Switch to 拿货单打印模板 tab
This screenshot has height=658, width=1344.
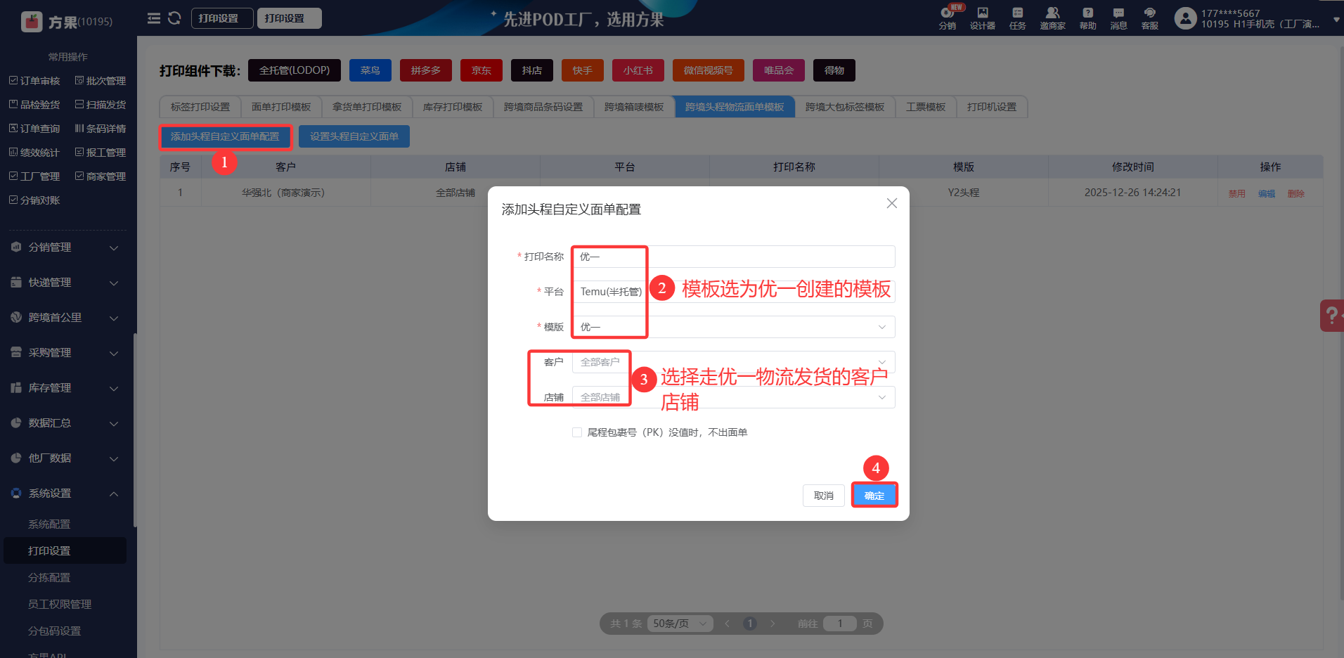coord(367,107)
